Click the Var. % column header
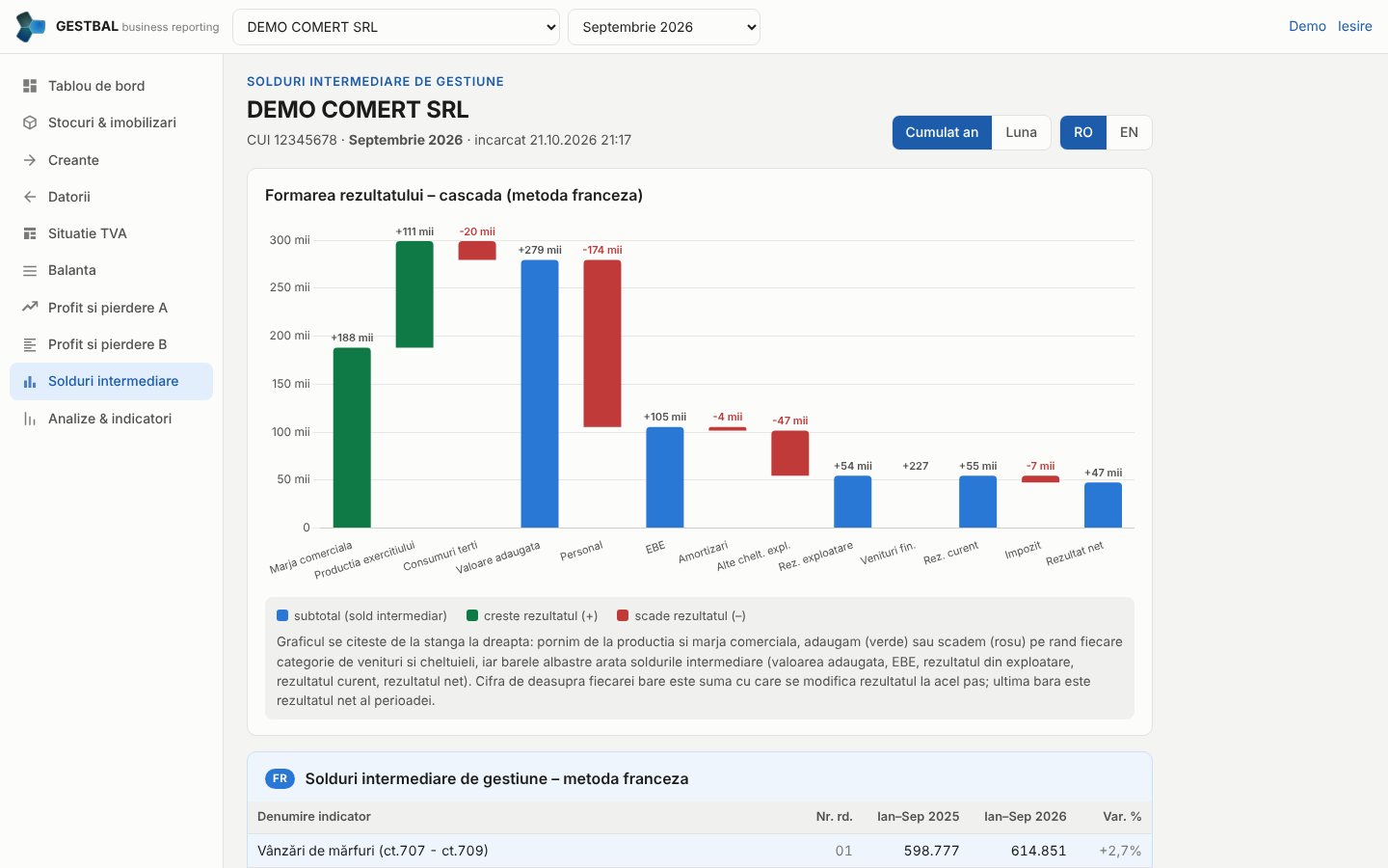 click(1122, 816)
